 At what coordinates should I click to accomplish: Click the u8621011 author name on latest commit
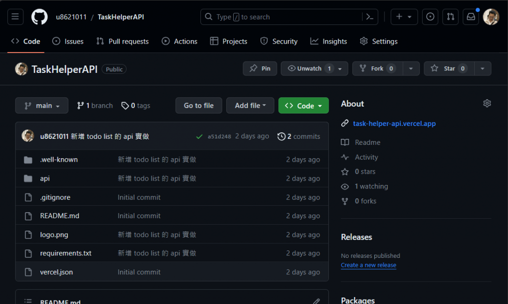[x=54, y=136]
